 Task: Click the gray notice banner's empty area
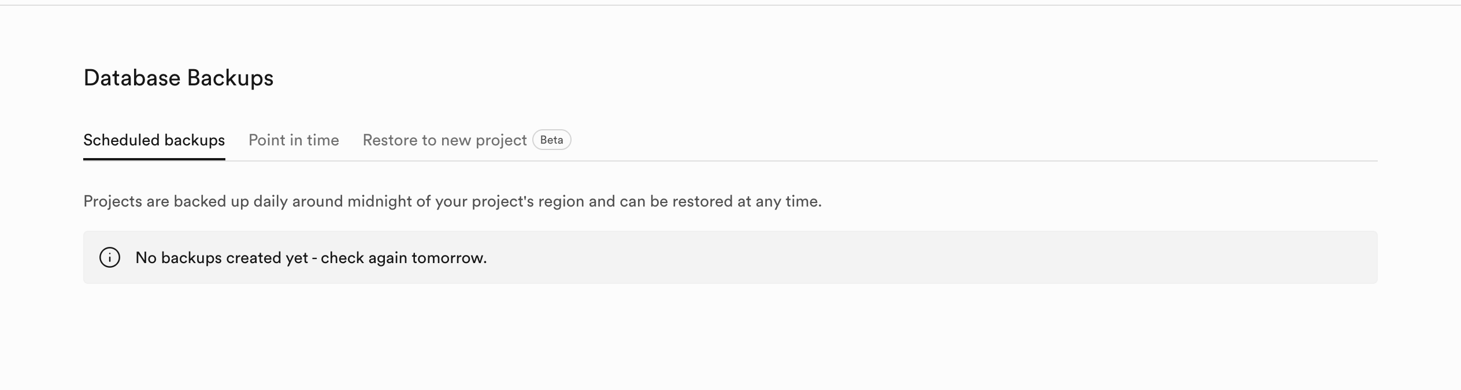[x=925, y=257]
